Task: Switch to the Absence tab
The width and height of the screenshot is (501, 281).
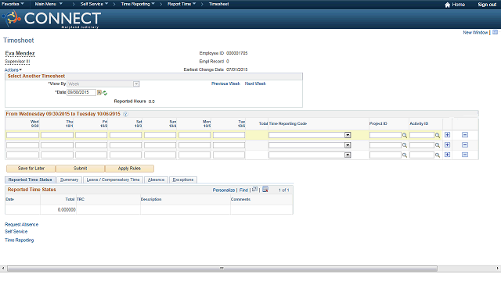Action: (x=156, y=180)
